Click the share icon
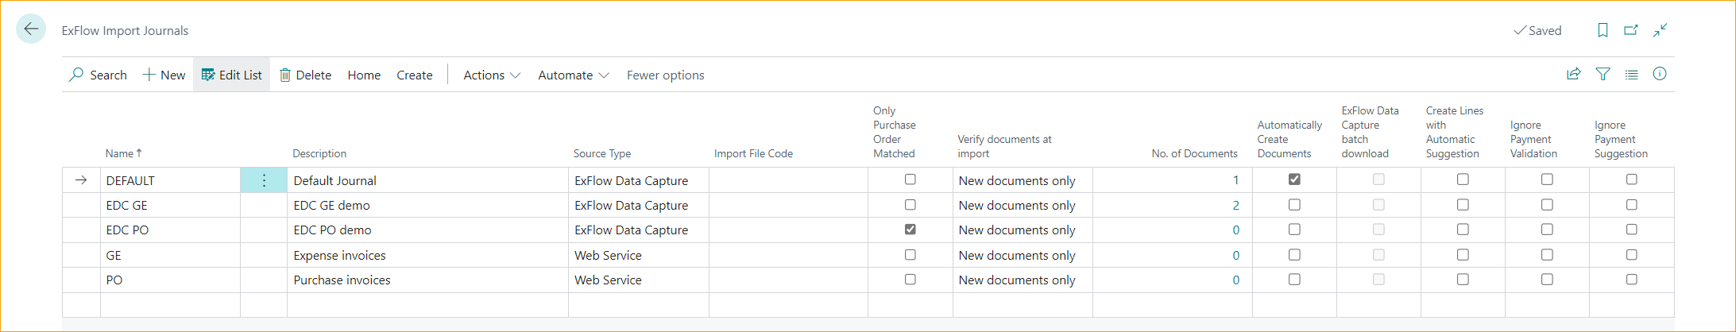Screen dimensions: 1736x332 click(x=1573, y=74)
